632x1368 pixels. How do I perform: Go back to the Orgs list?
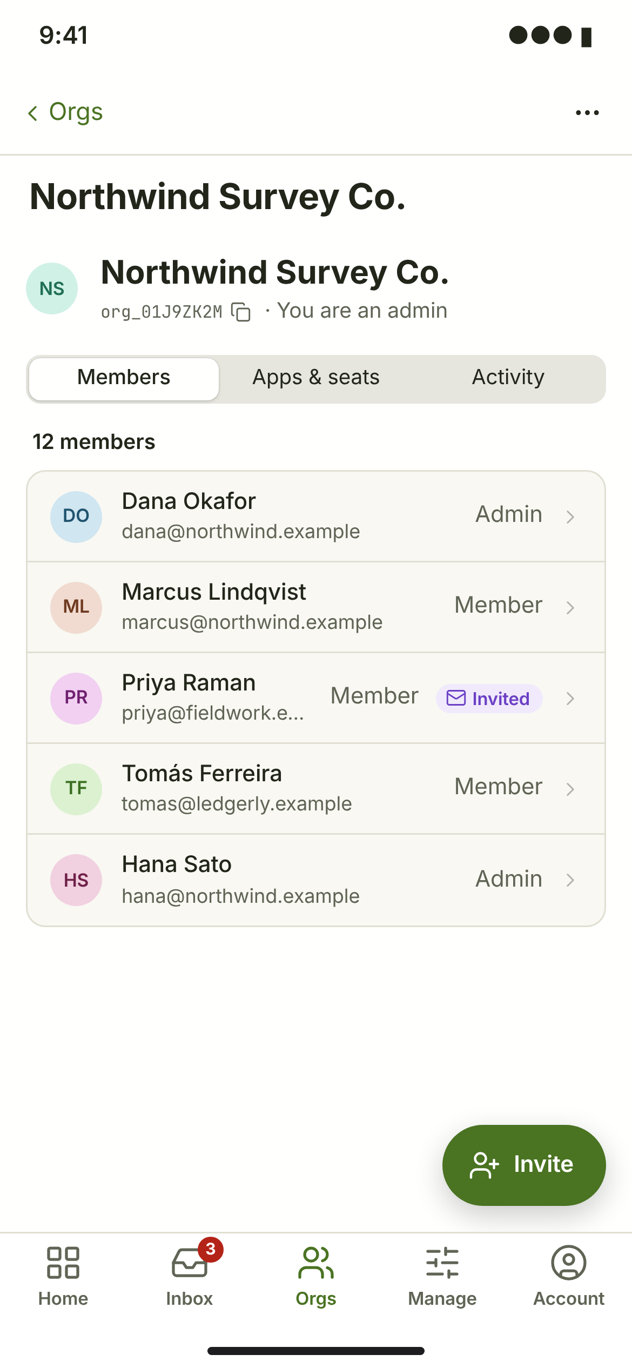click(x=65, y=112)
